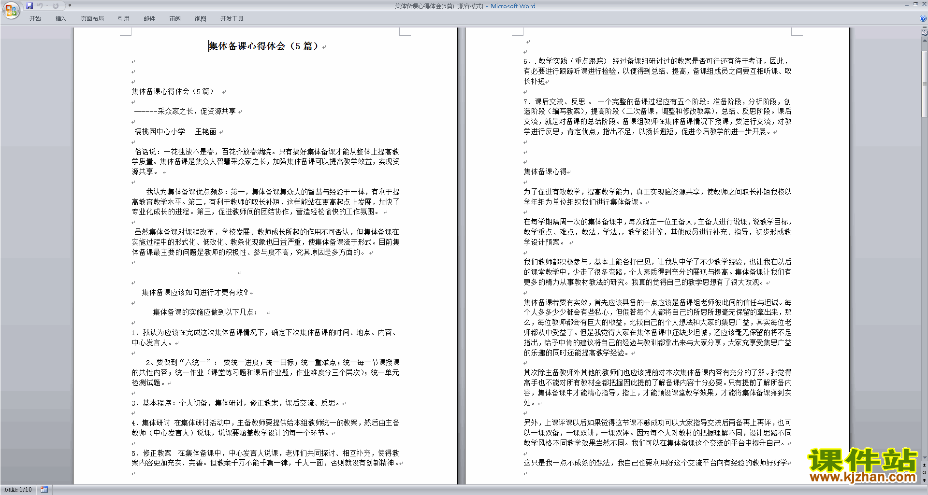Expand Customize Quick Access Toolbar arrow
This screenshot has width=928, height=495.
(x=70, y=6)
